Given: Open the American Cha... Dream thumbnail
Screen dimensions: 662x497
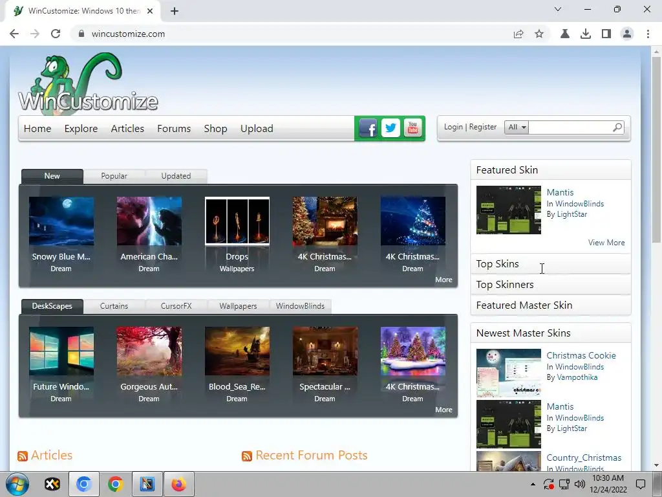Looking at the screenshot, I should [149, 221].
